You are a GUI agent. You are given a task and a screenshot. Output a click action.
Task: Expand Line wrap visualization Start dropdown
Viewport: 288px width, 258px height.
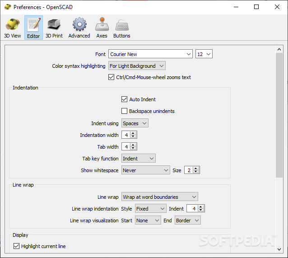148,220
